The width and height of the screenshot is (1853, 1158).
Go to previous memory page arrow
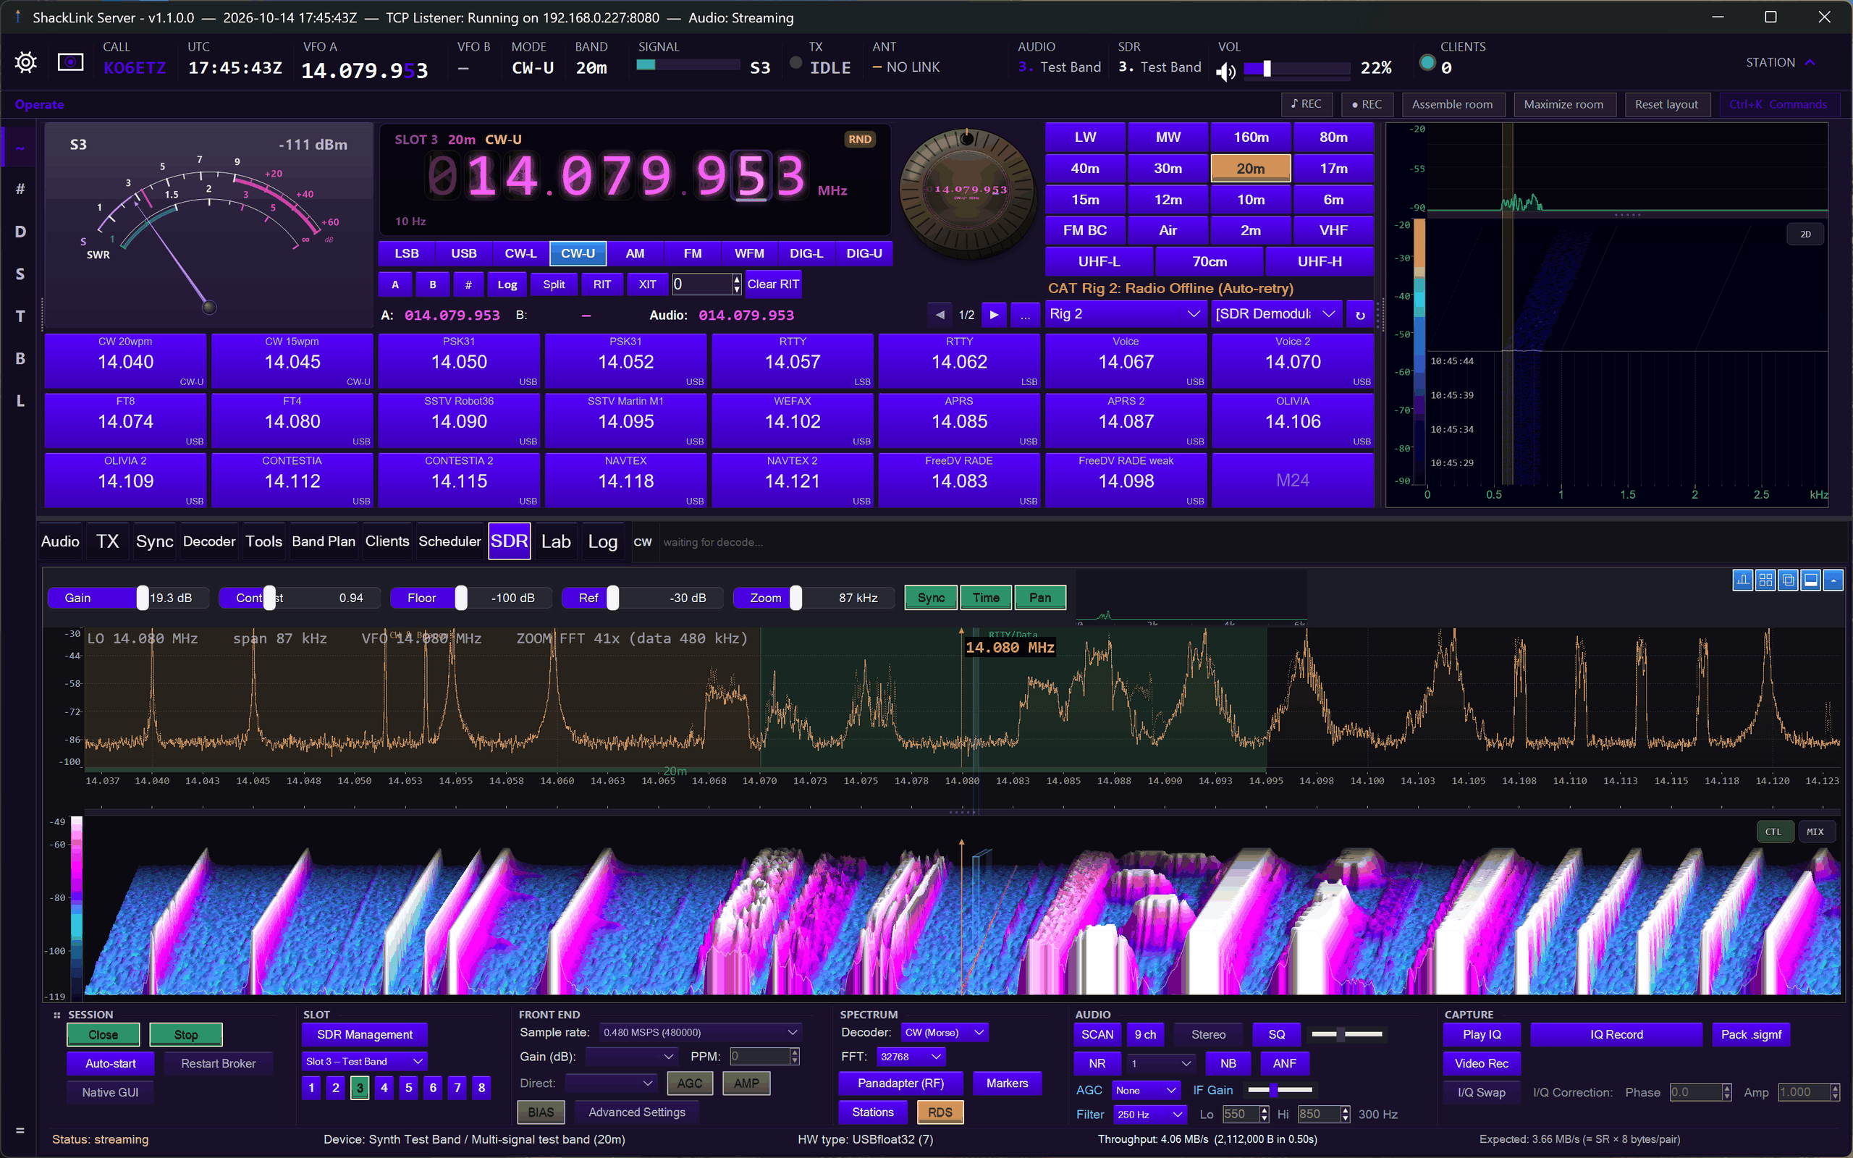[x=940, y=315]
